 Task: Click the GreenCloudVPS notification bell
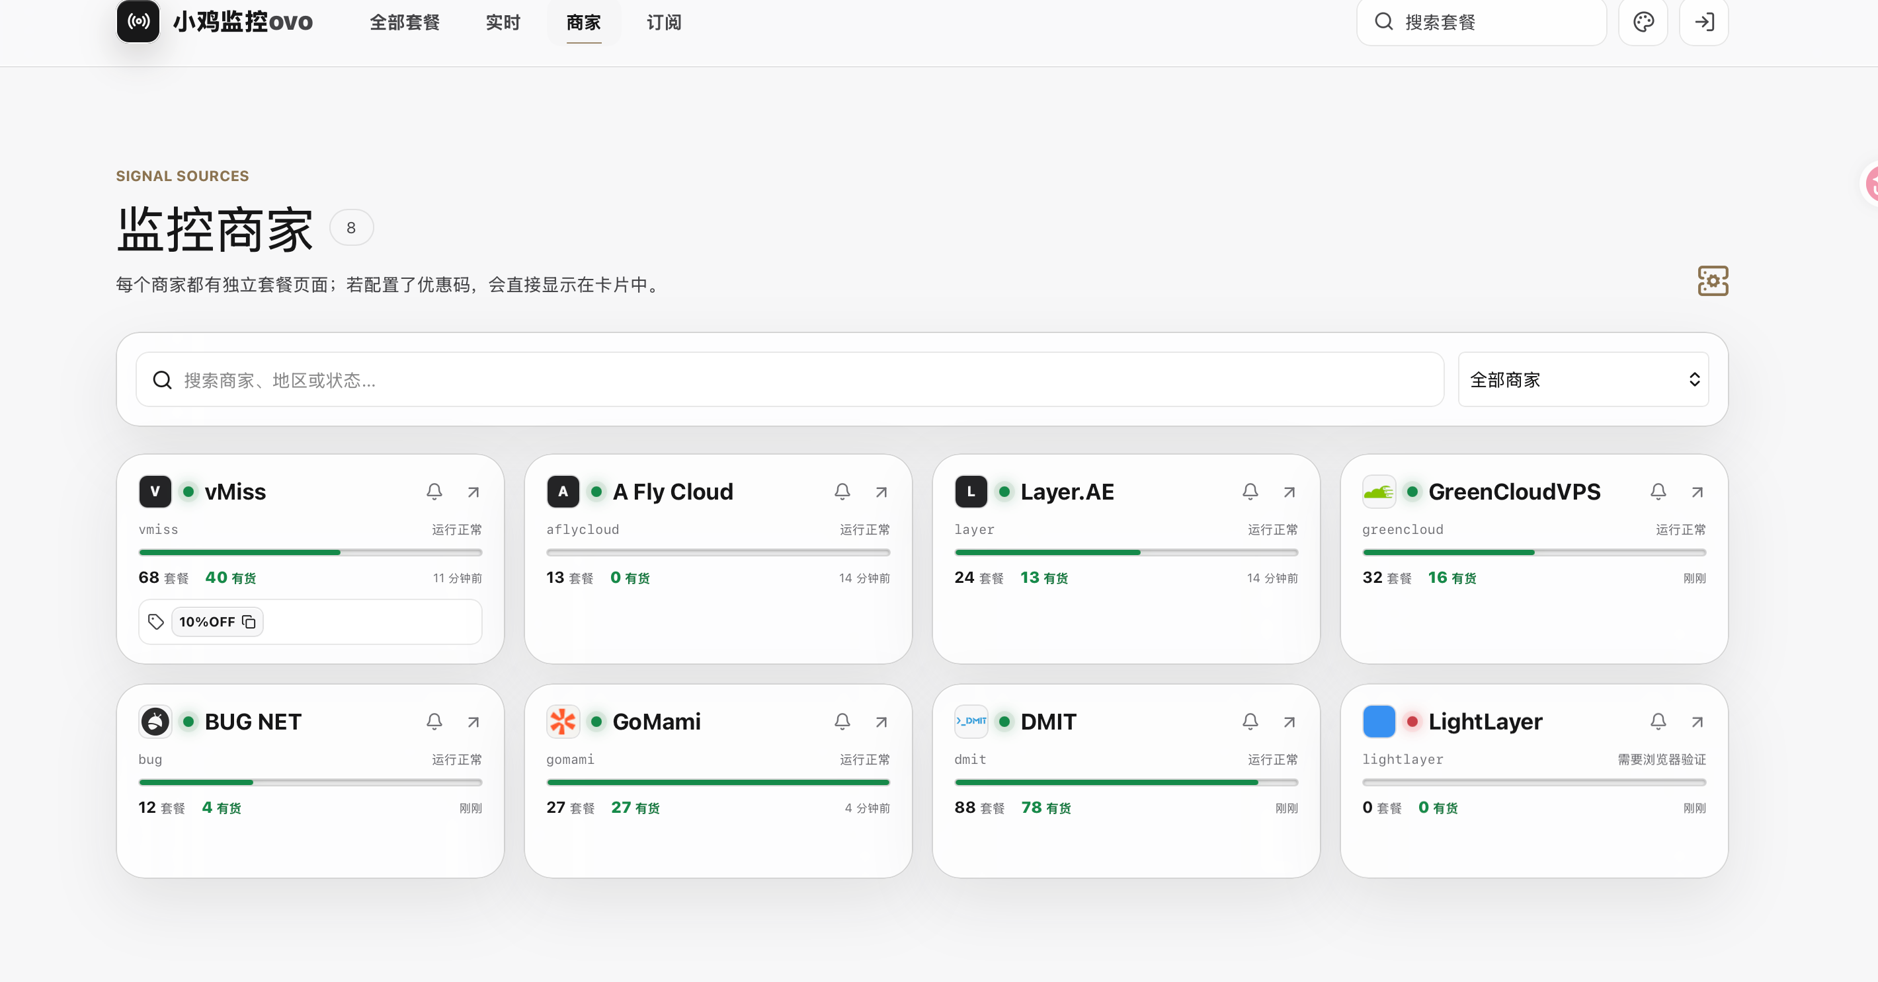[x=1658, y=492]
